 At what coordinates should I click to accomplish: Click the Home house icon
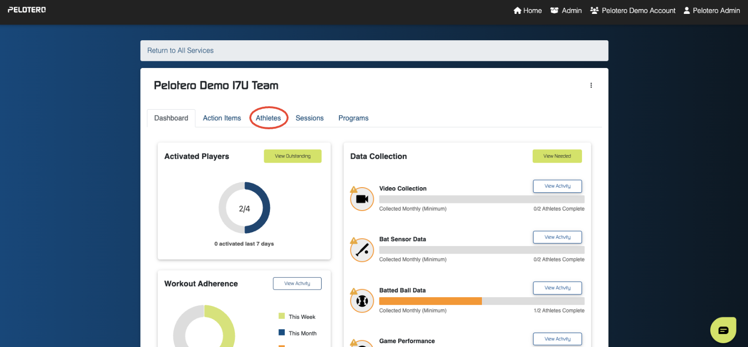pos(517,11)
